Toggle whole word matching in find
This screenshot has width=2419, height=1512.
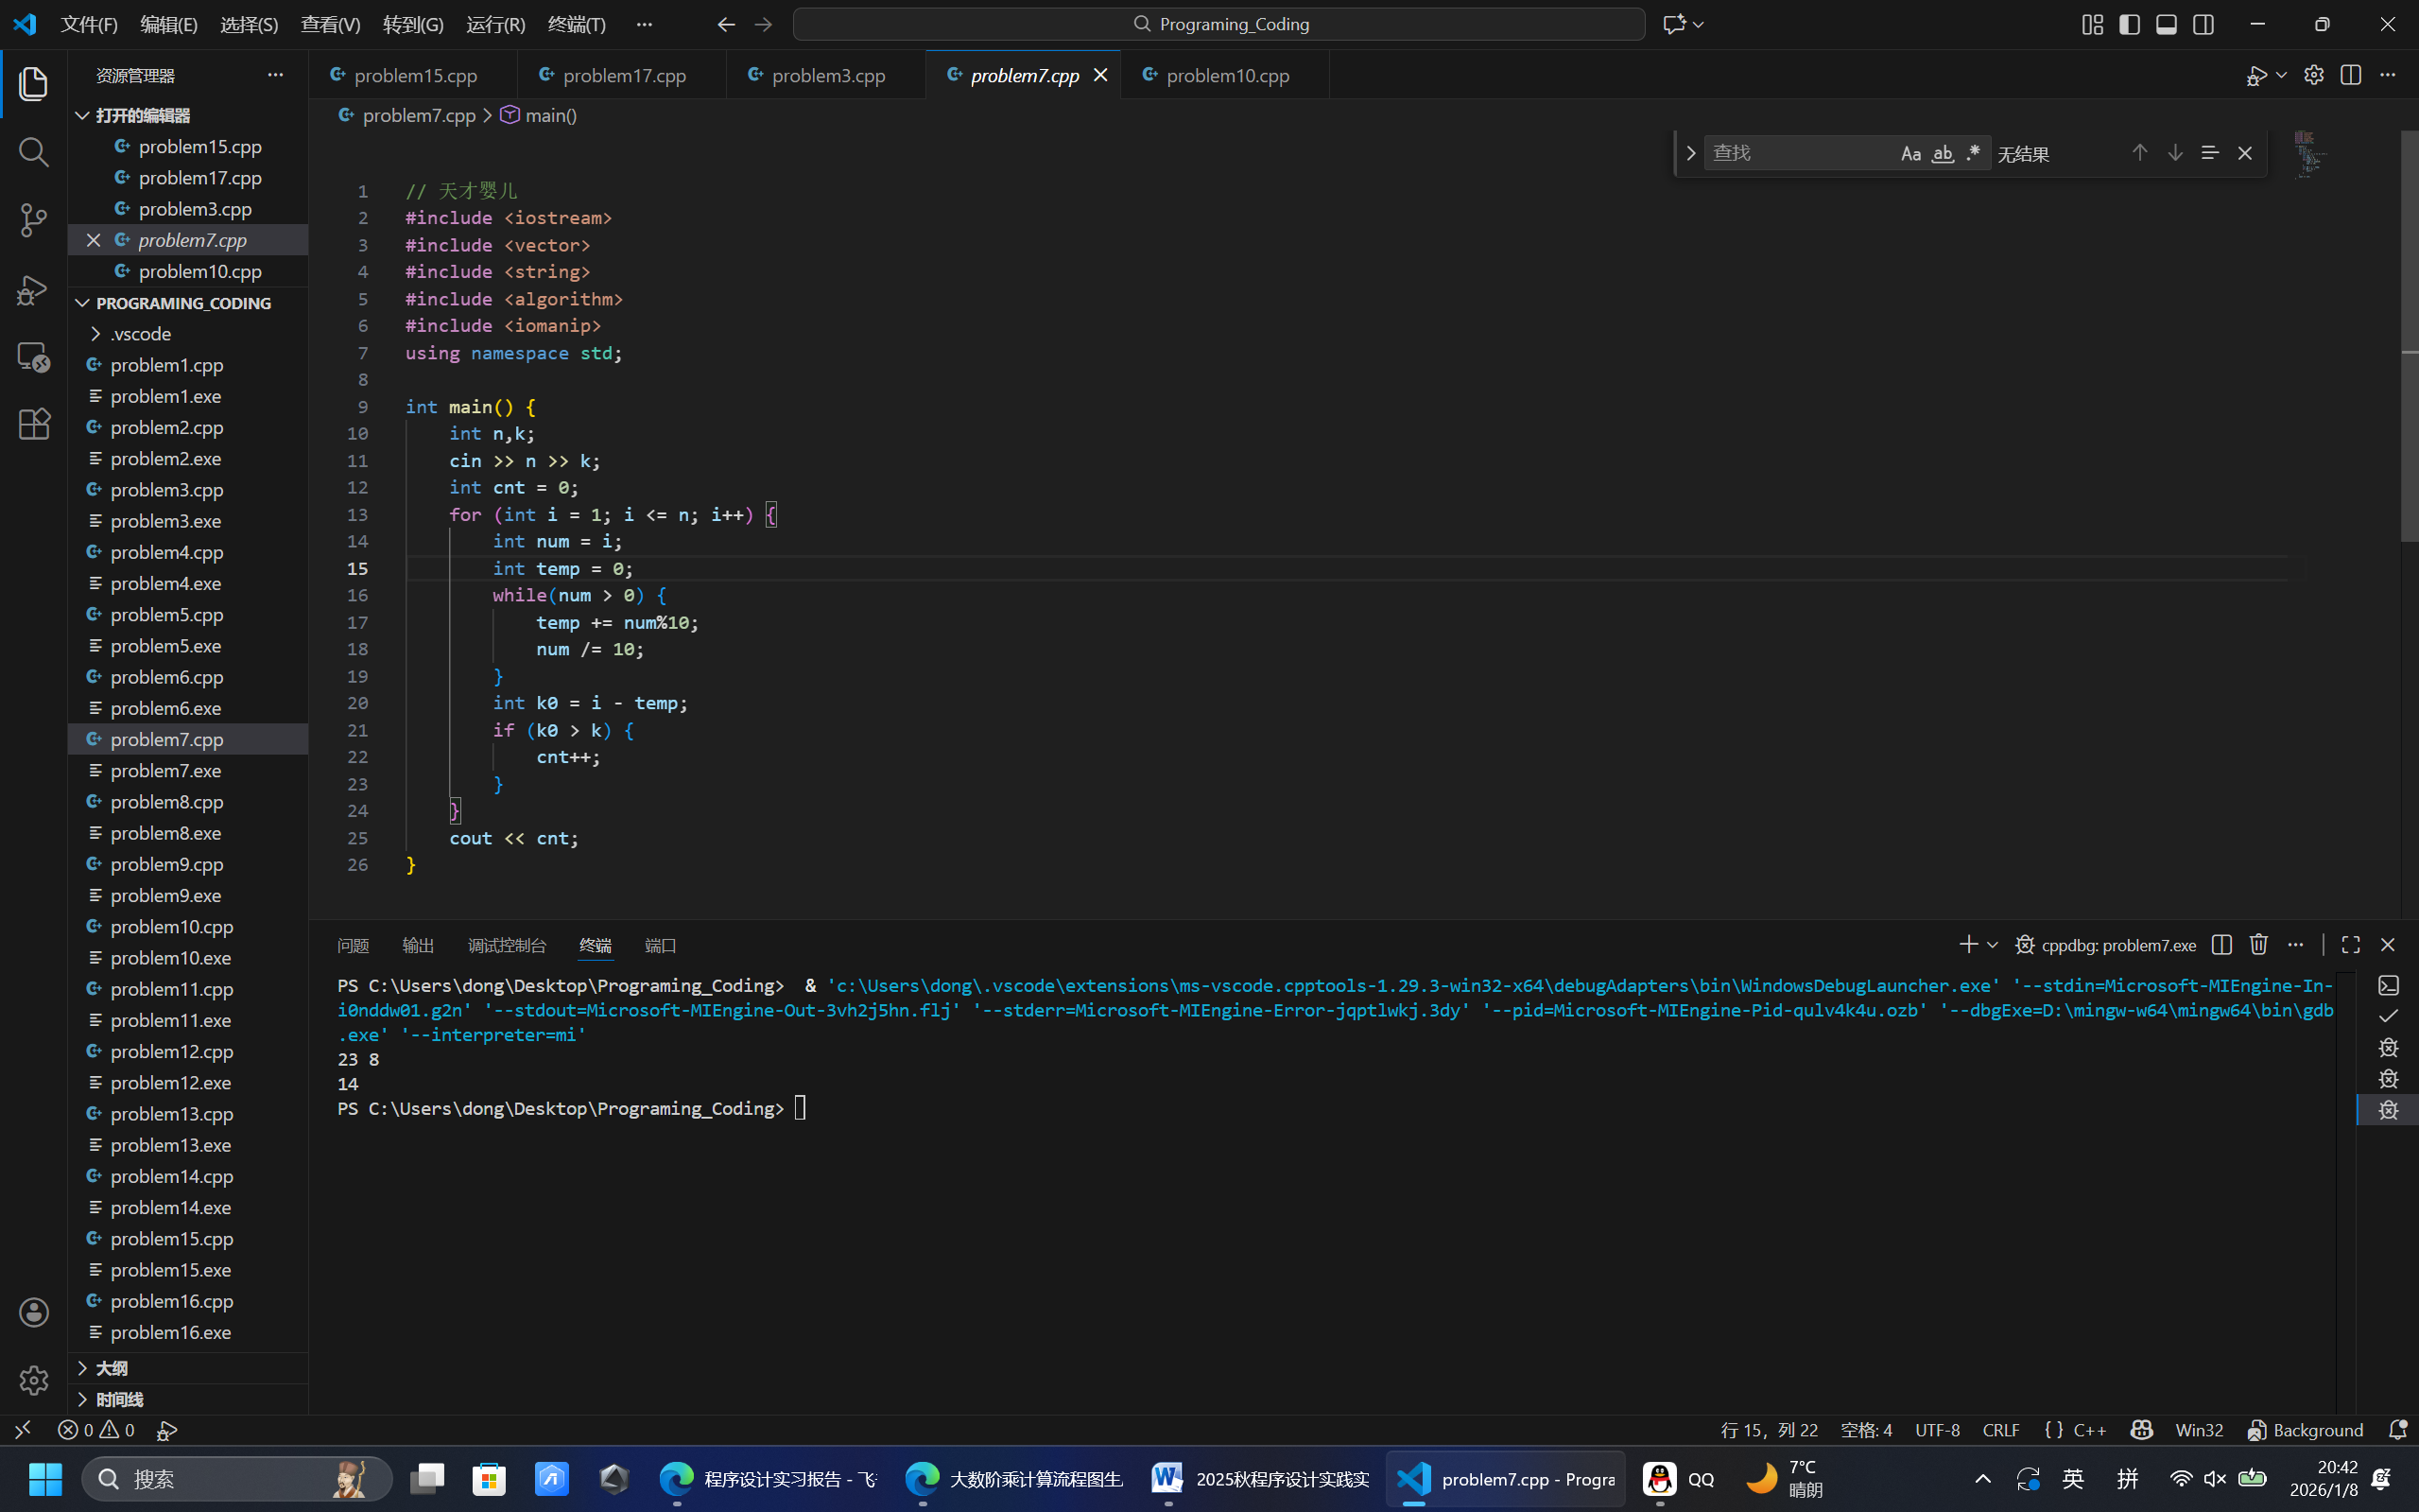[1943, 153]
